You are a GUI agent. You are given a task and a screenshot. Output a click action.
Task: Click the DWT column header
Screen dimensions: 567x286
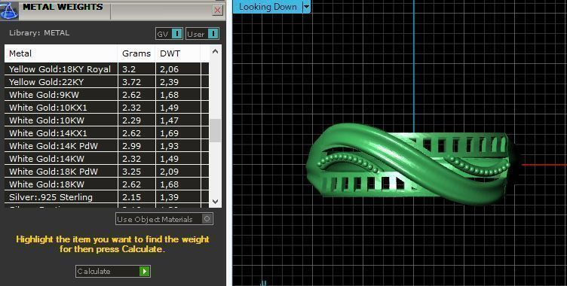[177, 53]
